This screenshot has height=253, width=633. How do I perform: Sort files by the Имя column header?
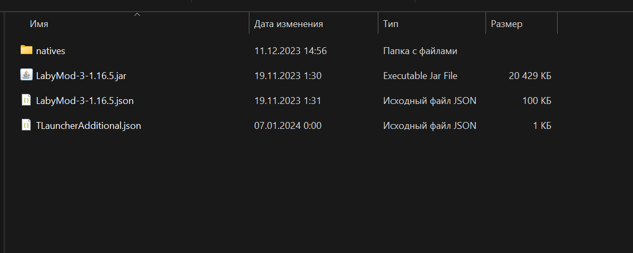coord(39,24)
